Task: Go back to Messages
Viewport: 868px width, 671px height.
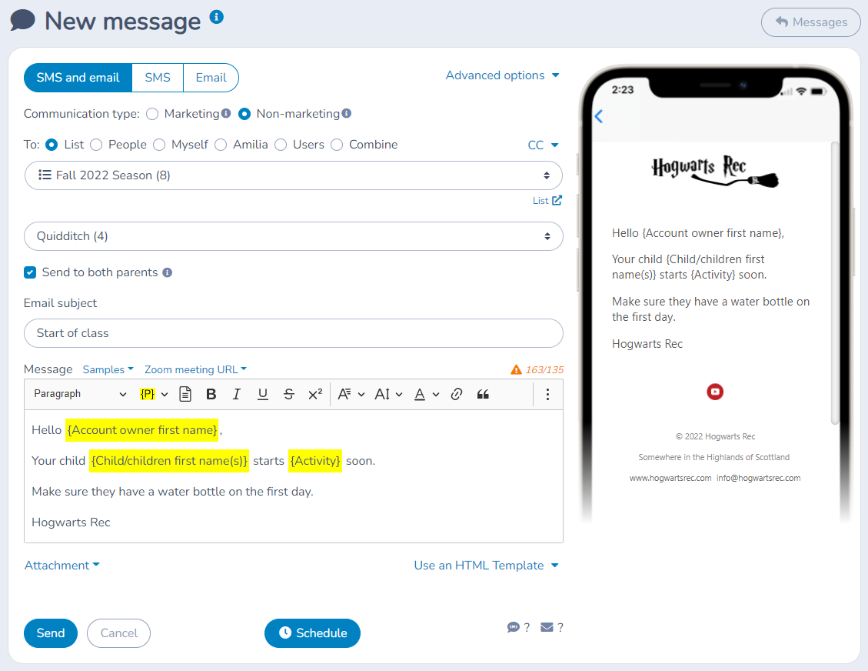Action: [810, 22]
